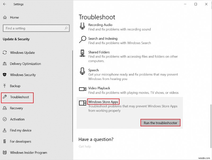212x160 pixels.
Task: Navigate back using the arrow button
Action: [4, 4]
